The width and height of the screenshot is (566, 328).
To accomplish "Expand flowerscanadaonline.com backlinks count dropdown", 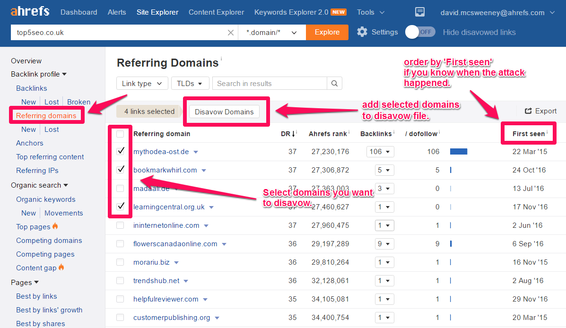I will coord(384,243).
